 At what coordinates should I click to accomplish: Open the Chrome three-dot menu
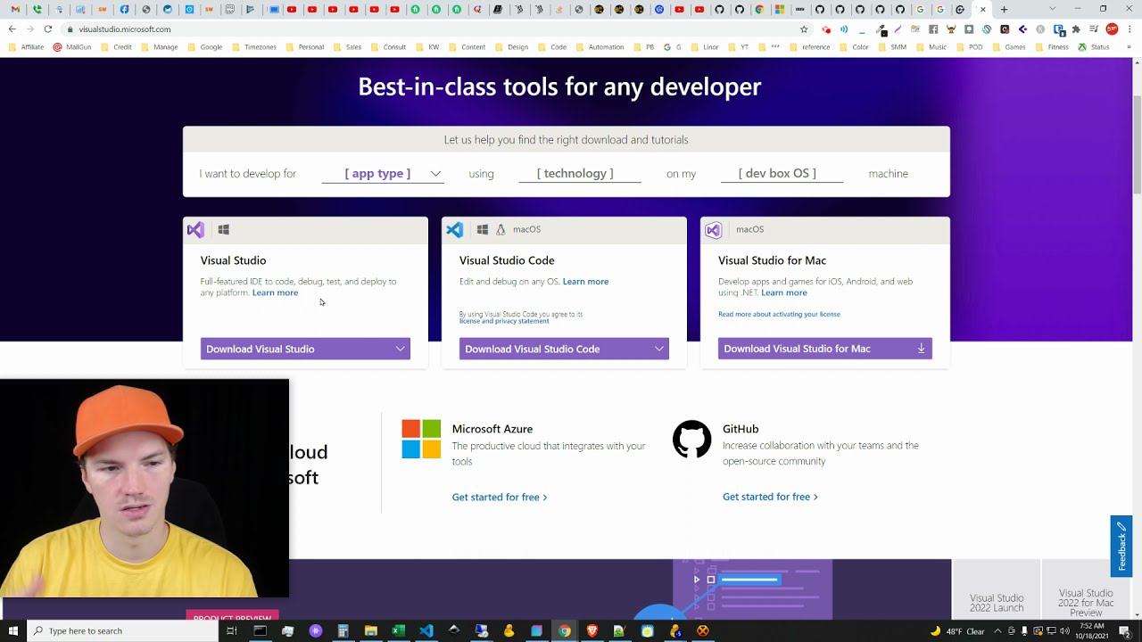(x=1130, y=29)
